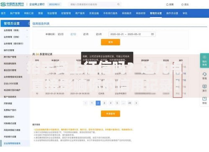Click the orange 申请查询 button
The width and height of the screenshot is (209, 152).
point(111,114)
